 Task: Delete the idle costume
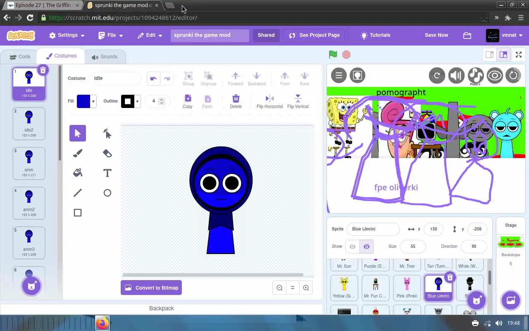pyautogui.click(x=43, y=70)
